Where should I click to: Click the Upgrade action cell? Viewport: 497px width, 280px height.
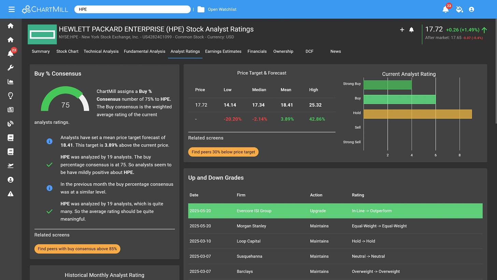point(318,211)
